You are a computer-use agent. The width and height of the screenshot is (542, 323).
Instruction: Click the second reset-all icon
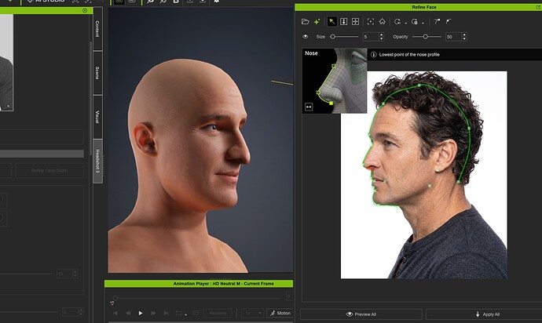coord(415,22)
